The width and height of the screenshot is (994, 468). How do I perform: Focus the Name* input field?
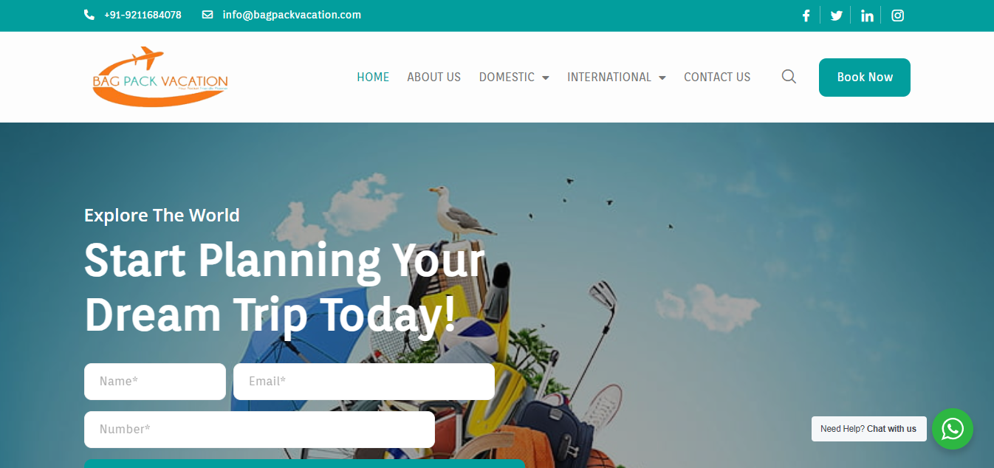[x=155, y=382]
